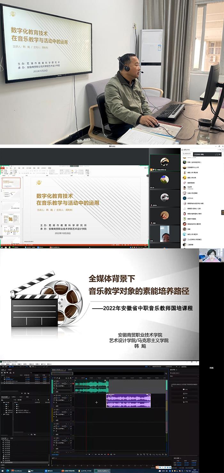Click the play button in the Files panel
The height and width of the screenshot is (473, 224).
coord(22,393)
